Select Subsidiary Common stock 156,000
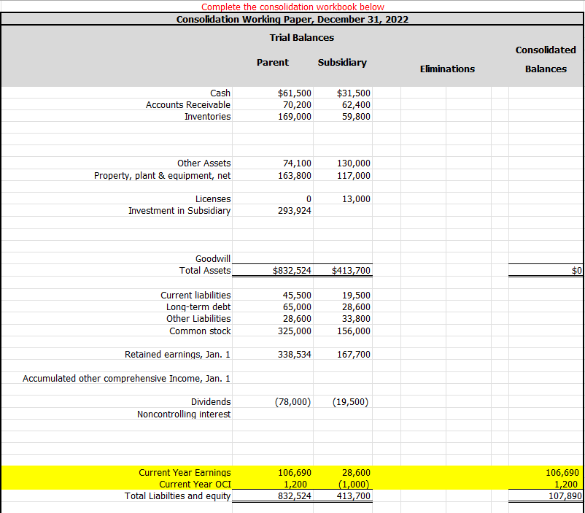 click(x=353, y=331)
